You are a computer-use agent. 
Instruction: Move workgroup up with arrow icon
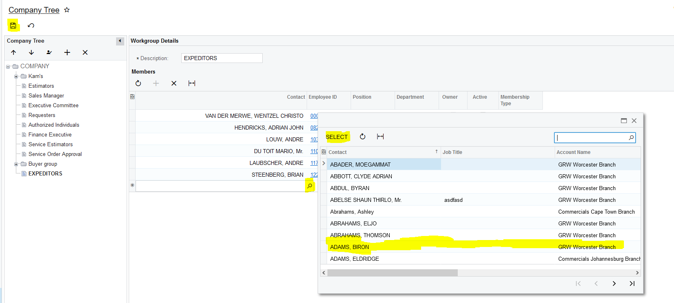point(13,52)
